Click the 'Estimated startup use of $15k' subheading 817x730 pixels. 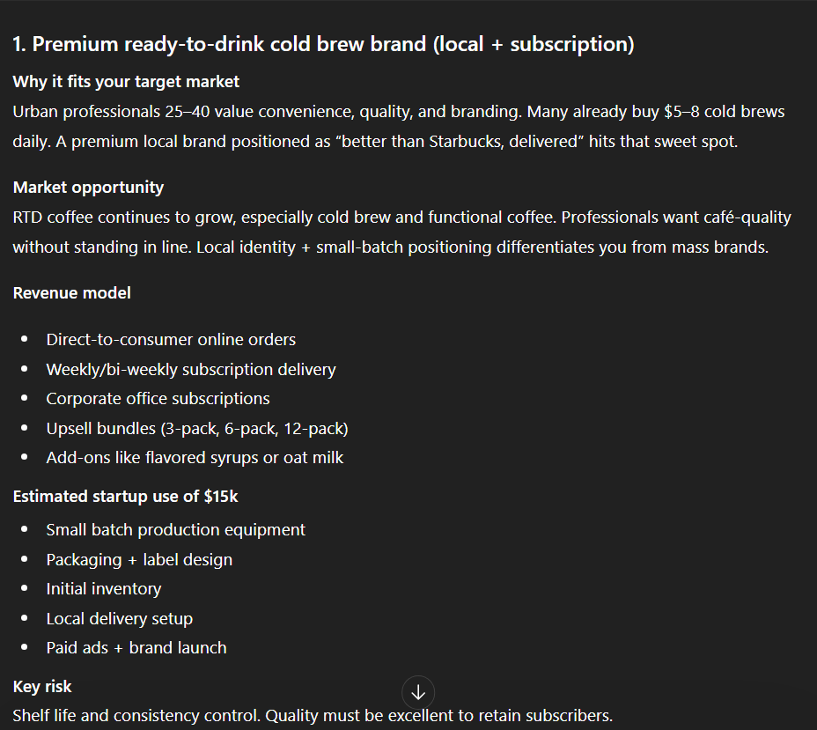[x=125, y=497]
